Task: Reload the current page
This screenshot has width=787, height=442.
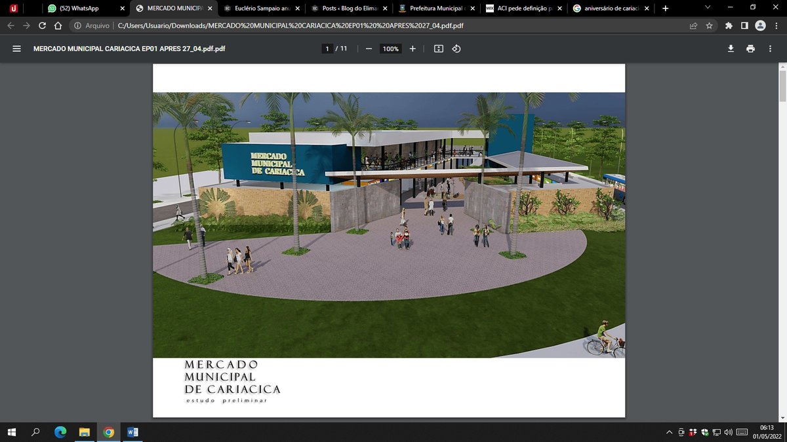Action: pyautogui.click(x=43, y=26)
